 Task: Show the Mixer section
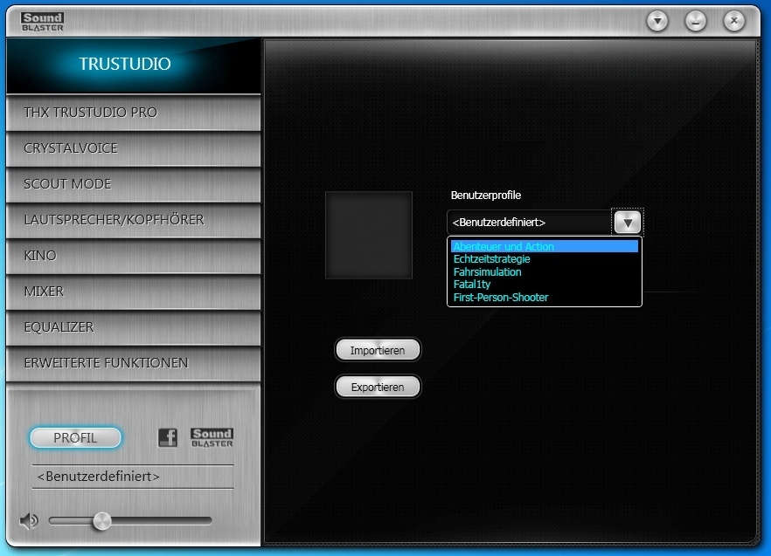[x=133, y=292]
